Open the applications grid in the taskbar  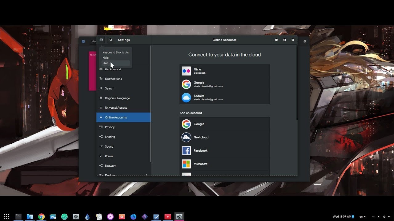6,217
